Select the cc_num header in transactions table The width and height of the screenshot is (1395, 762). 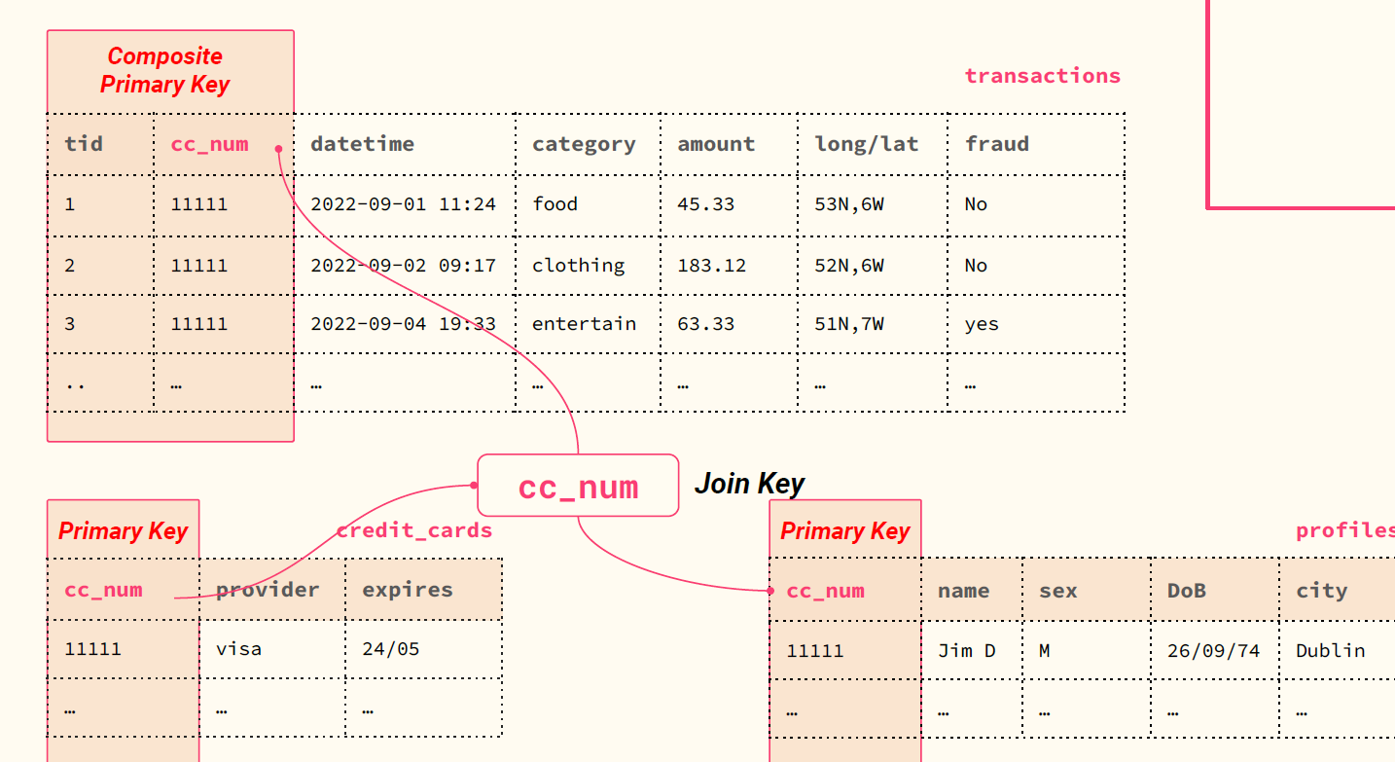pos(209,144)
